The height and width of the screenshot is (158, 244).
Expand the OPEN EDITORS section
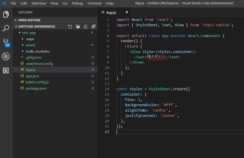(x=16, y=20)
